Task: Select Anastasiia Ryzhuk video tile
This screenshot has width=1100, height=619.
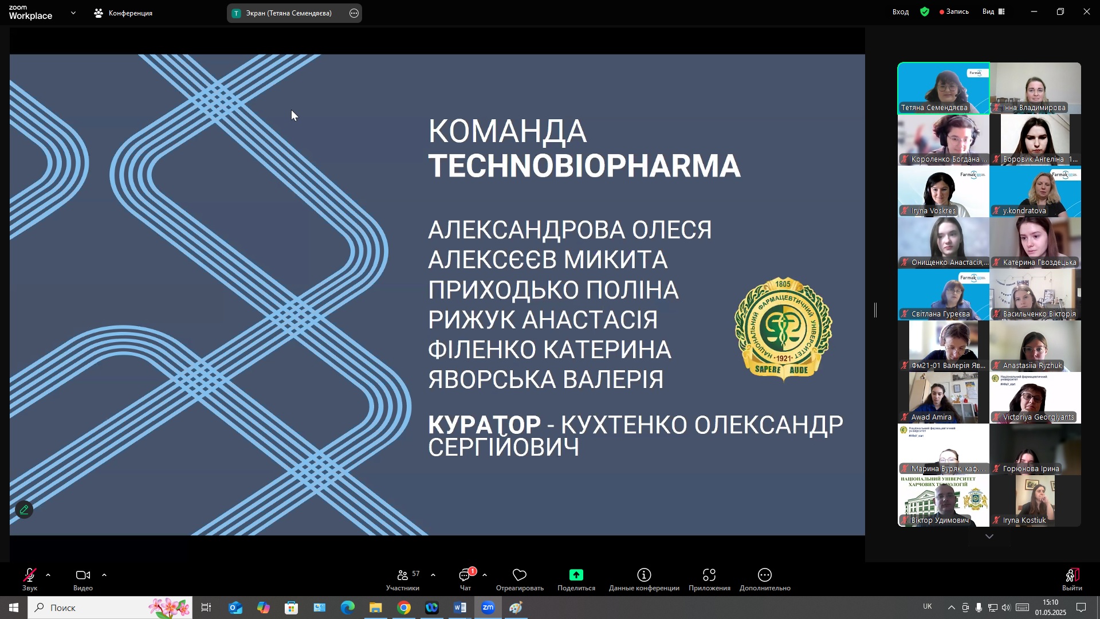Action: pyautogui.click(x=1035, y=346)
